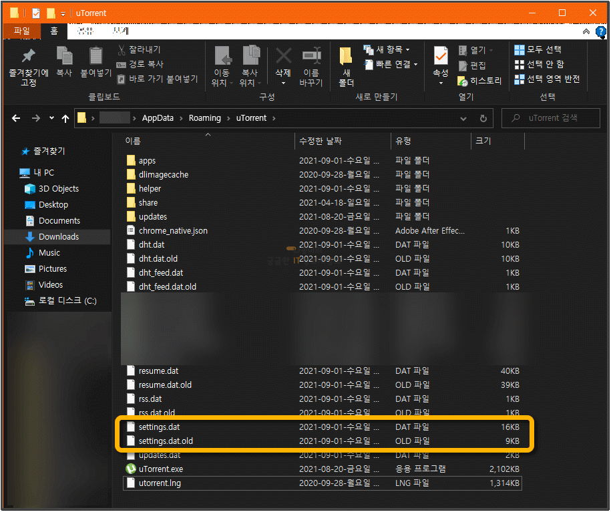The height and width of the screenshot is (512, 611).
Task: Collapse the ribbon with the chevron
Action: pos(586,31)
